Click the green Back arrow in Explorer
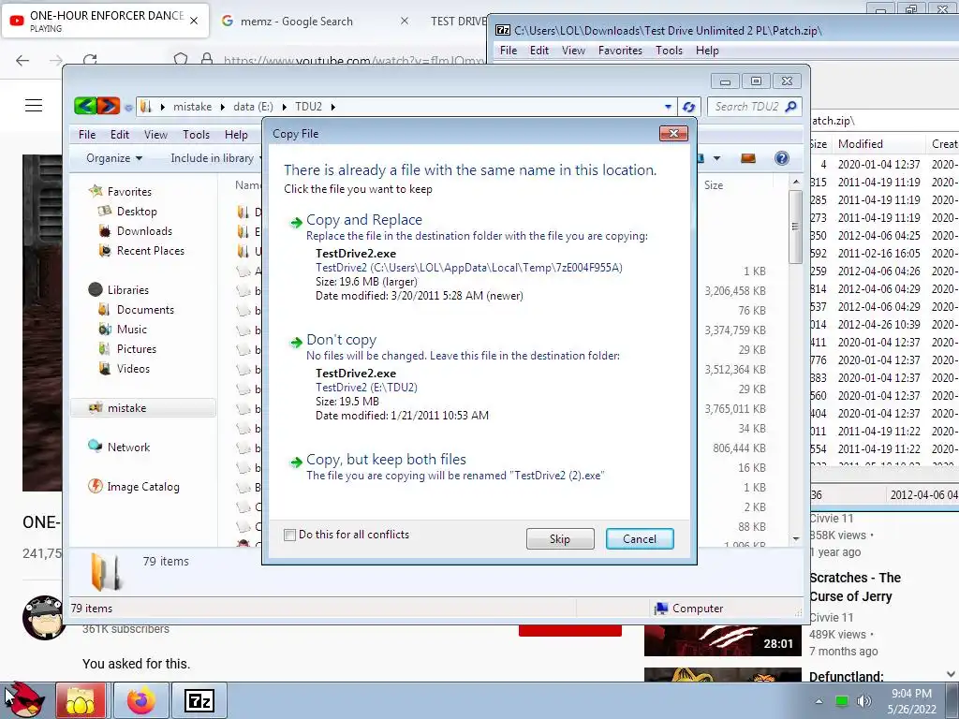The height and width of the screenshot is (719, 959). [85, 107]
